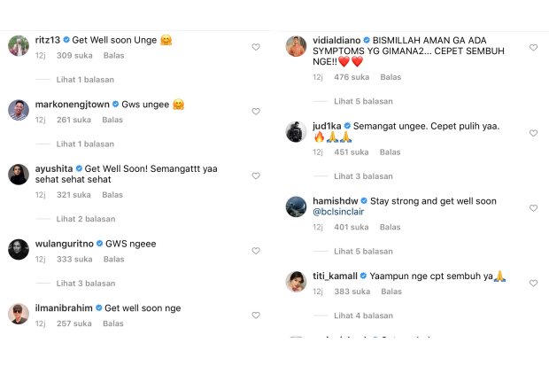Screen dimensions: 549x366
Task: Click heart next to ayushita's comment
Action: 256,176
